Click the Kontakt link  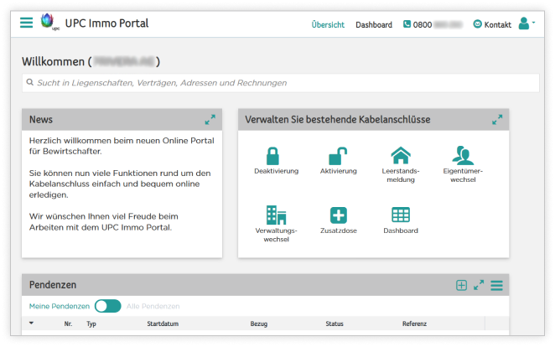(498, 24)
